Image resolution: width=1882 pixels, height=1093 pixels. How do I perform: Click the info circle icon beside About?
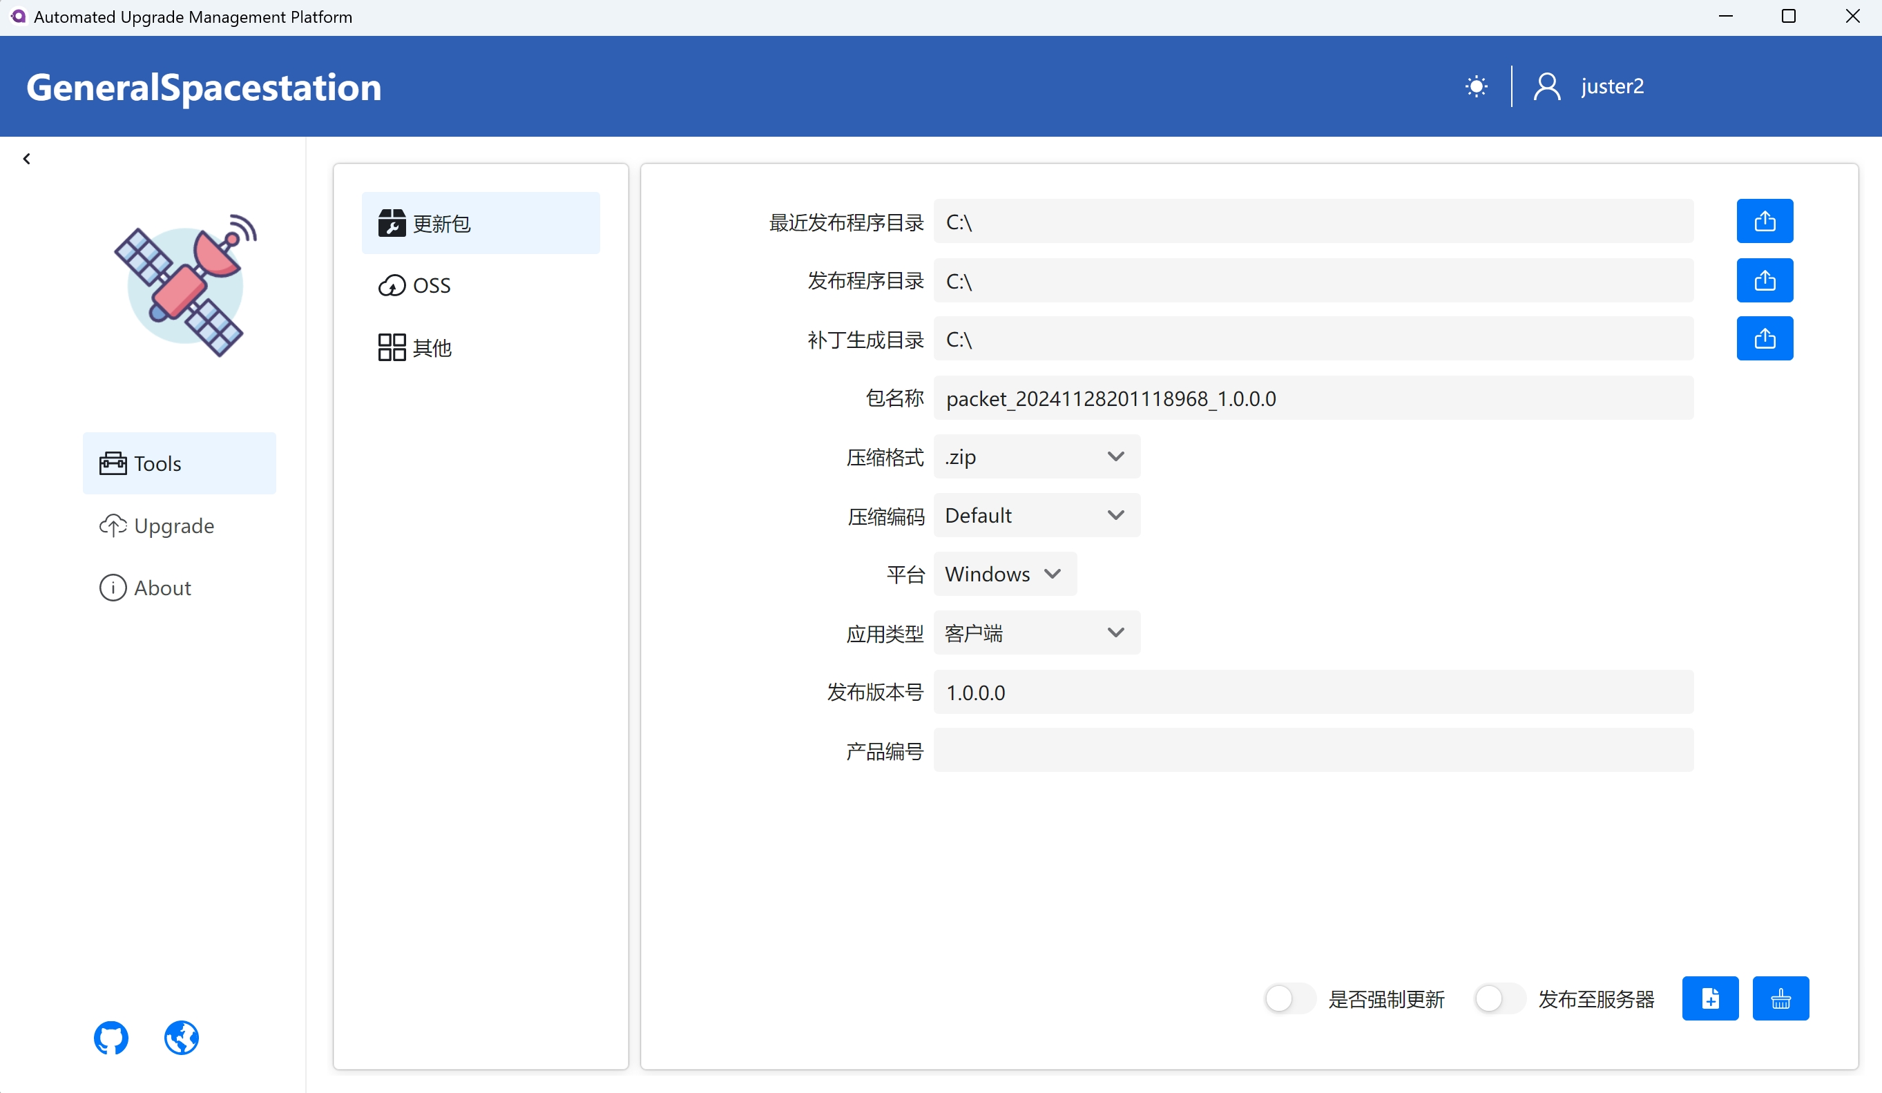113,588
